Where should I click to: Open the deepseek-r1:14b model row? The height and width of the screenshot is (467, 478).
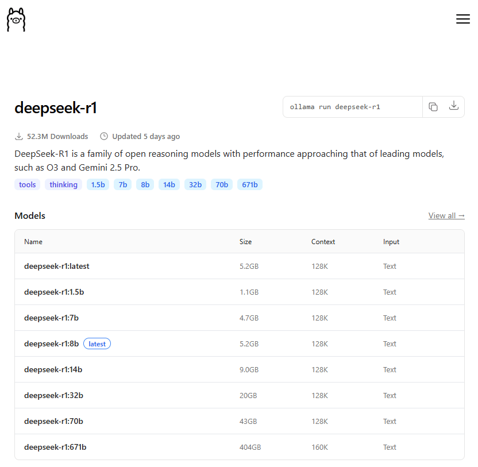pyautogui.click(x=240, y=369)
